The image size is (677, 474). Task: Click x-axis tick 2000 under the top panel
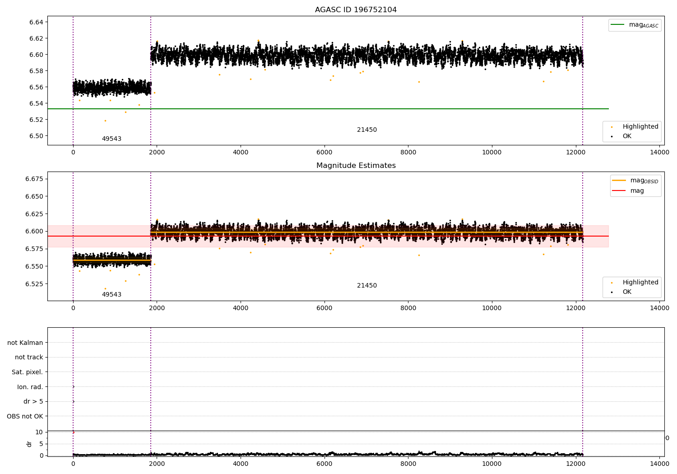pyautogui.click(x=157, y=153)
